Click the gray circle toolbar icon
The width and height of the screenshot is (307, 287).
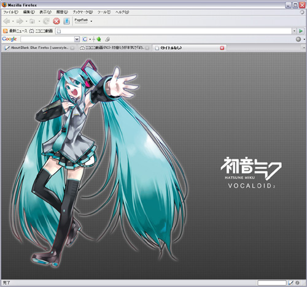[x=298, y=39]
